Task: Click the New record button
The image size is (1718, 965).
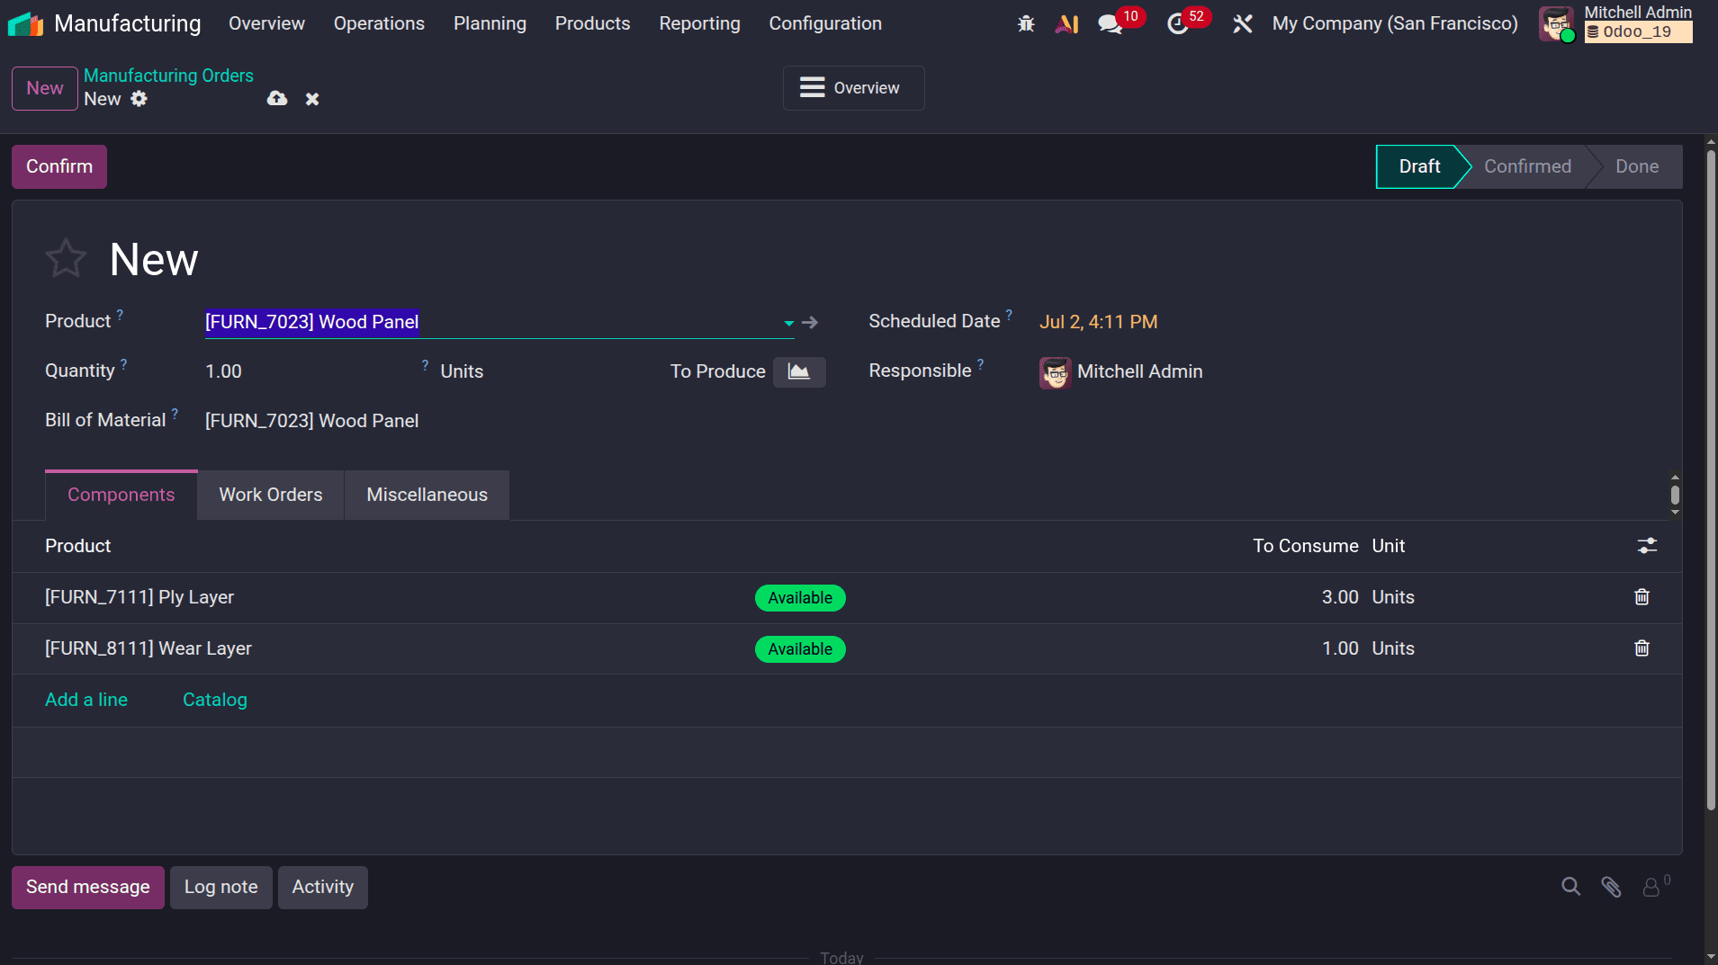Action: [x=45, y=88]
